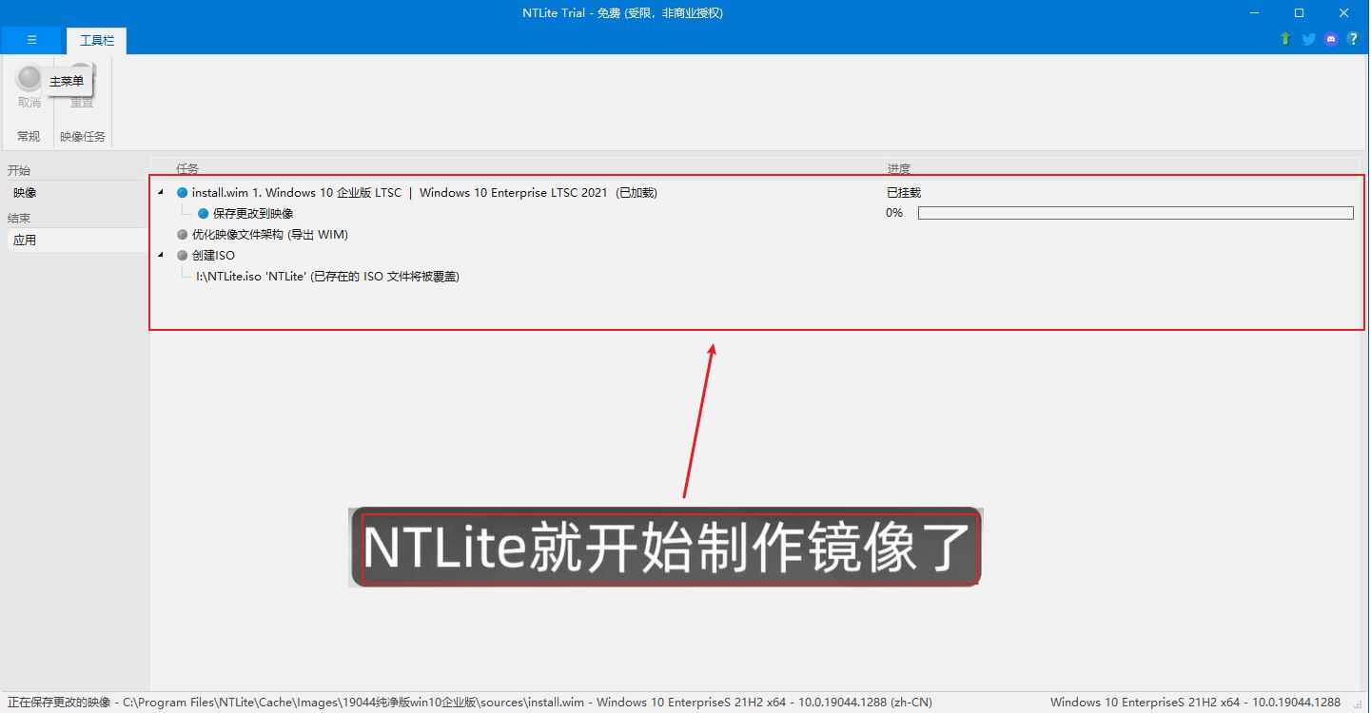Select 应用 in the left sidebar
The image size is (1371, 713).
coord(25,241)
